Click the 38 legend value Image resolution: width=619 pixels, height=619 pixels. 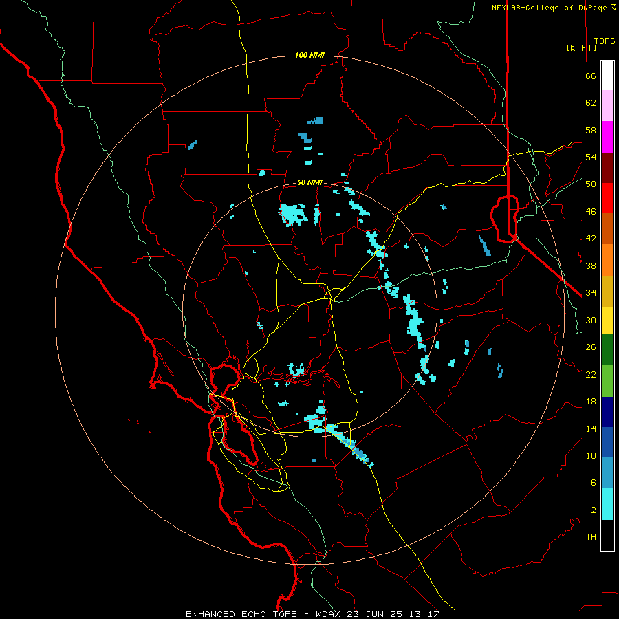pos(591,265)
